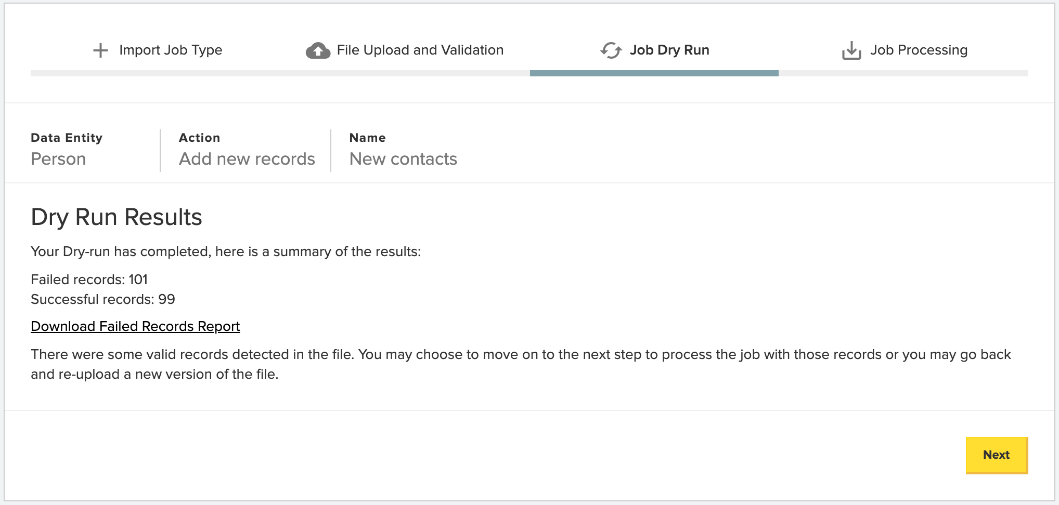Click the New contacts name value
The height and width of the screenshot is (505, 1059).
[403, 159]
